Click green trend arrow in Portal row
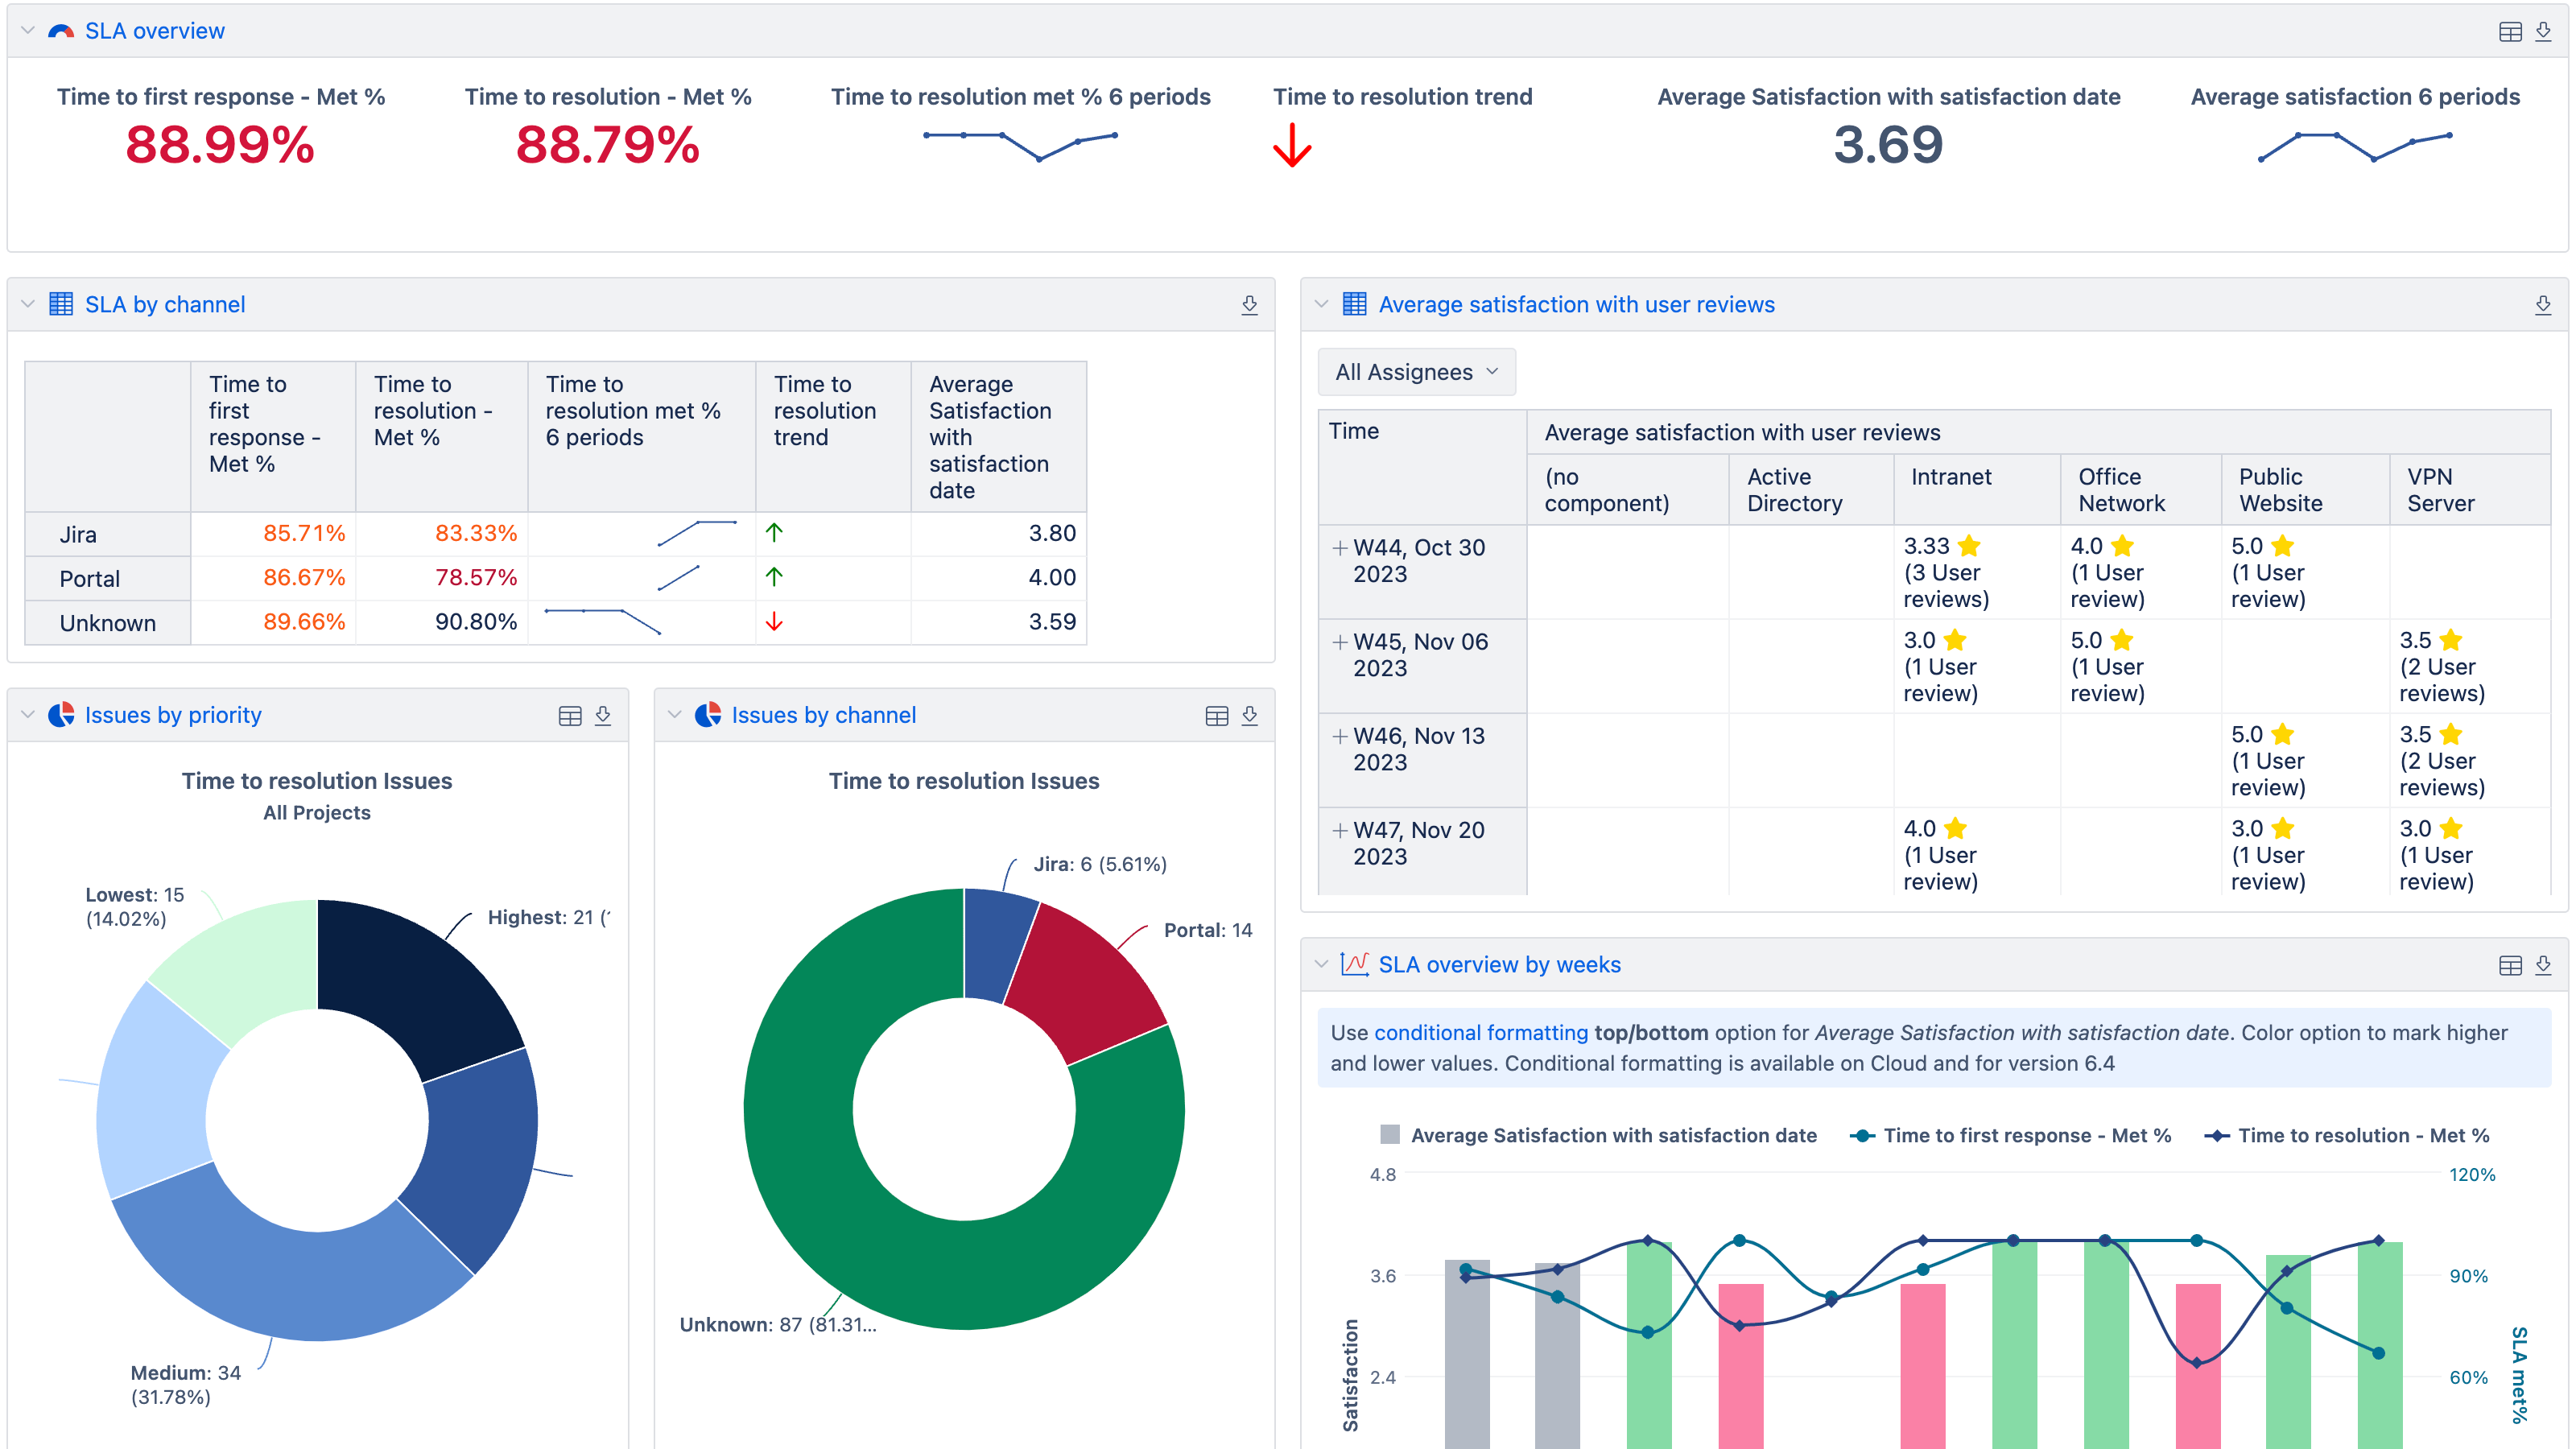Image resolution: width=2576 pixels, height=1449 pixels. [x=774, y=577]
